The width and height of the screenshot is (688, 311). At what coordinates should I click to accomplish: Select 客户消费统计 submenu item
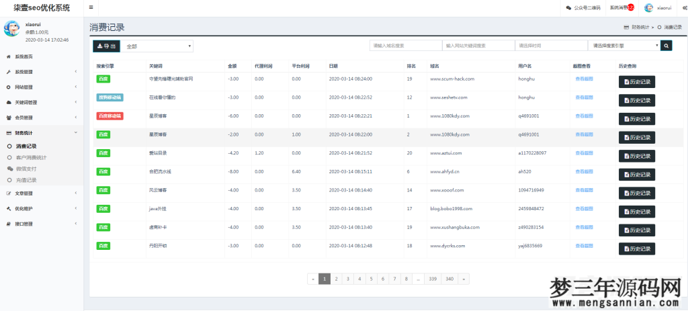31,157
